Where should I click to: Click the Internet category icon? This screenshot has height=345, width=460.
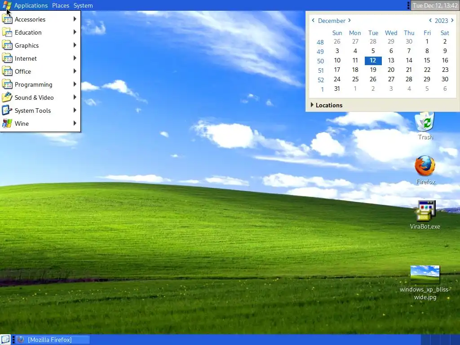tap(7, 58)
